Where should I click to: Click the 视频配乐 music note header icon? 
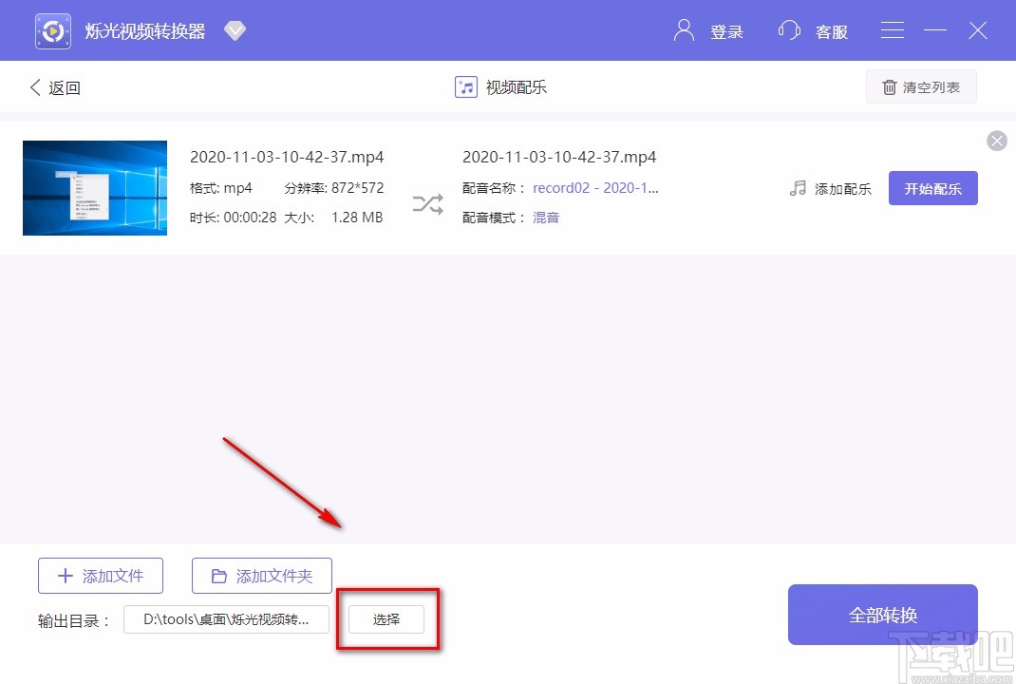[x=464, y=86]
